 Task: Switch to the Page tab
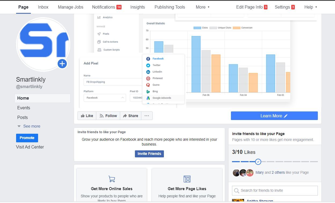coord(23,7)
